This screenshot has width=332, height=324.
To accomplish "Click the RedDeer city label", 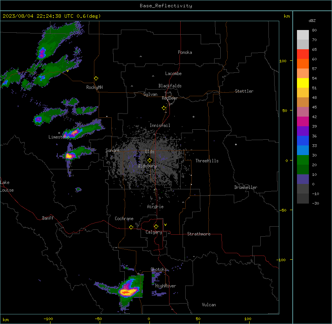I will coord(169,98).
